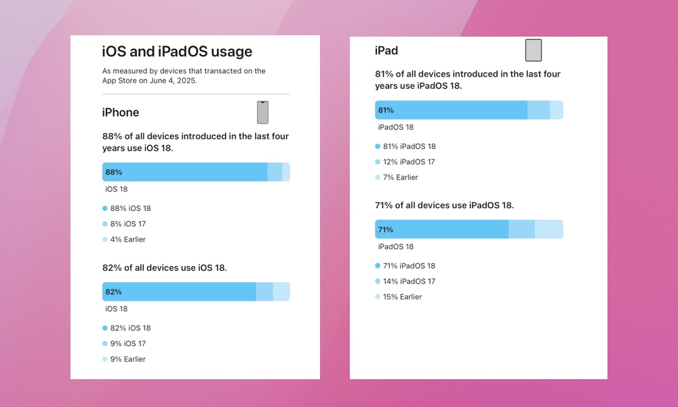Screen dimensions: 678x407
Task: Click the iPhone device icon
Action: [262, 113]
